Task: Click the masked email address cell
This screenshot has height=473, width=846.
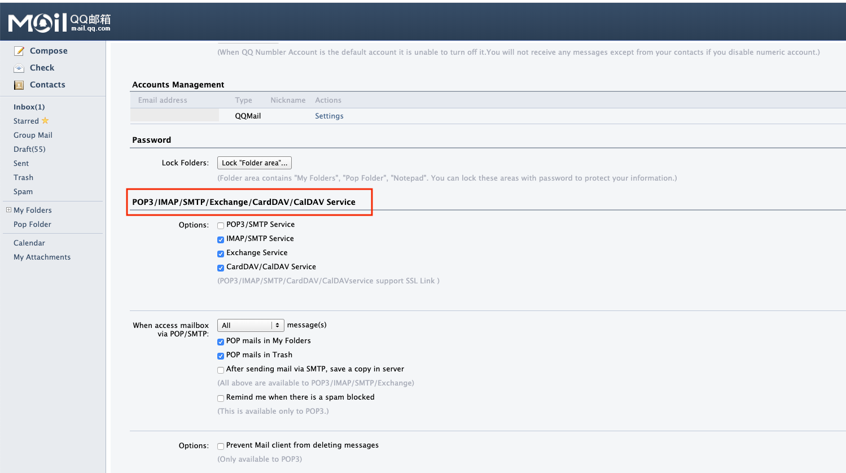Action: pyautogui.click(x=174, y=115)
